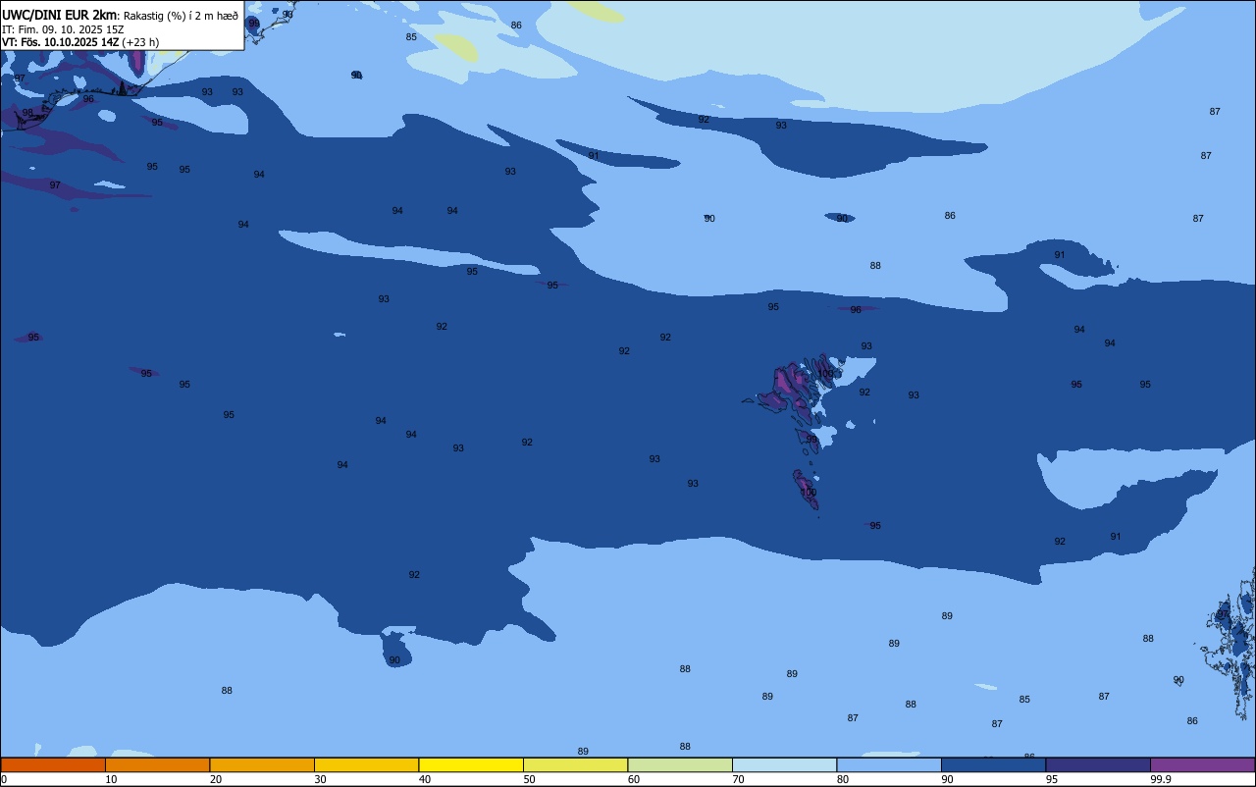Image resolution: width=1256 pixels, height=787 pixels.
Task: Click the "70" tick label on color scale
Action: click(x=738, y=779)
